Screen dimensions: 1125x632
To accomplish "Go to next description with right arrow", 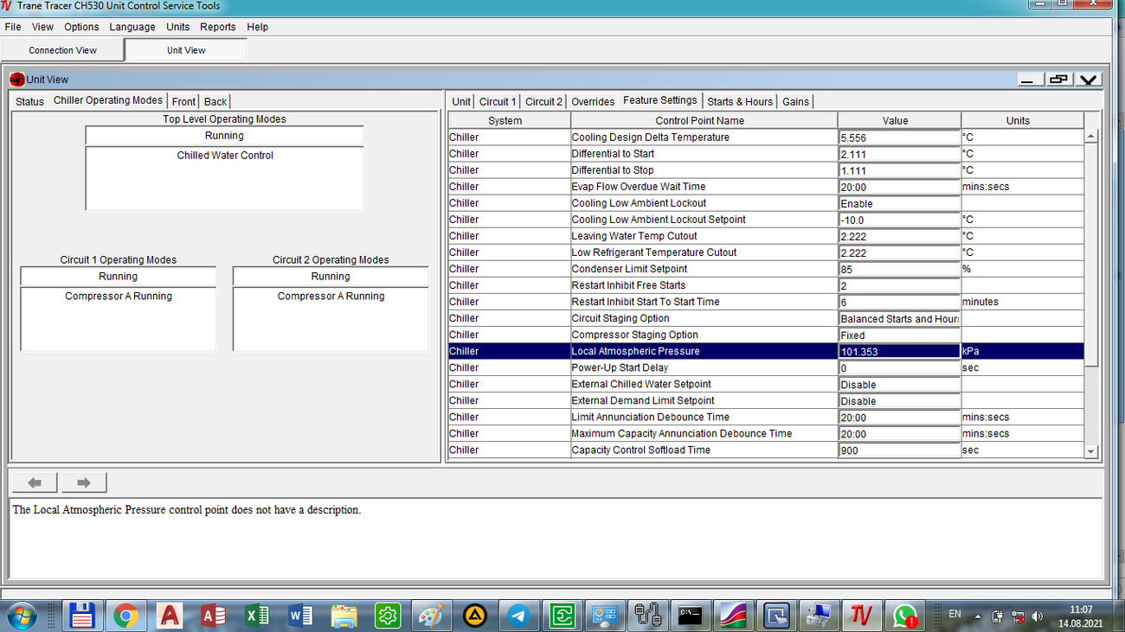I will pos(84,482).
